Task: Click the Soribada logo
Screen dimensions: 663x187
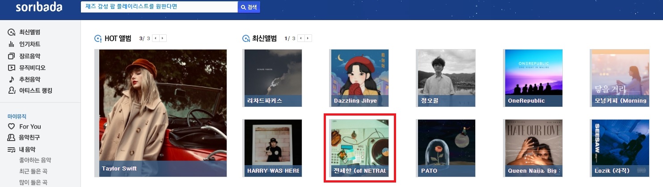Action: coord(38,8)
